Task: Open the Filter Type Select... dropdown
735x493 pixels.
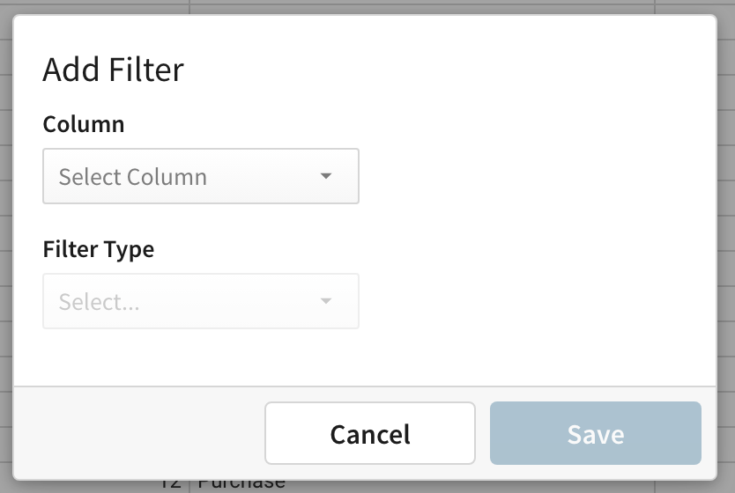Action: 201,301
